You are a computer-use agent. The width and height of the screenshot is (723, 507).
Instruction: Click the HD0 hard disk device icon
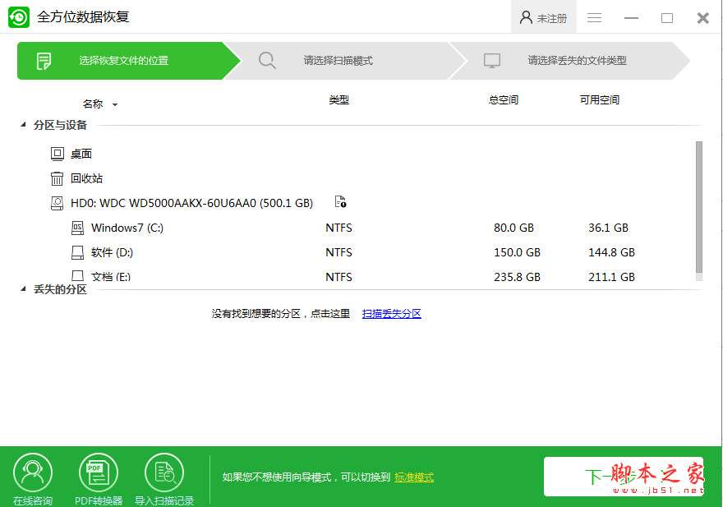click(x=58, y=202)
